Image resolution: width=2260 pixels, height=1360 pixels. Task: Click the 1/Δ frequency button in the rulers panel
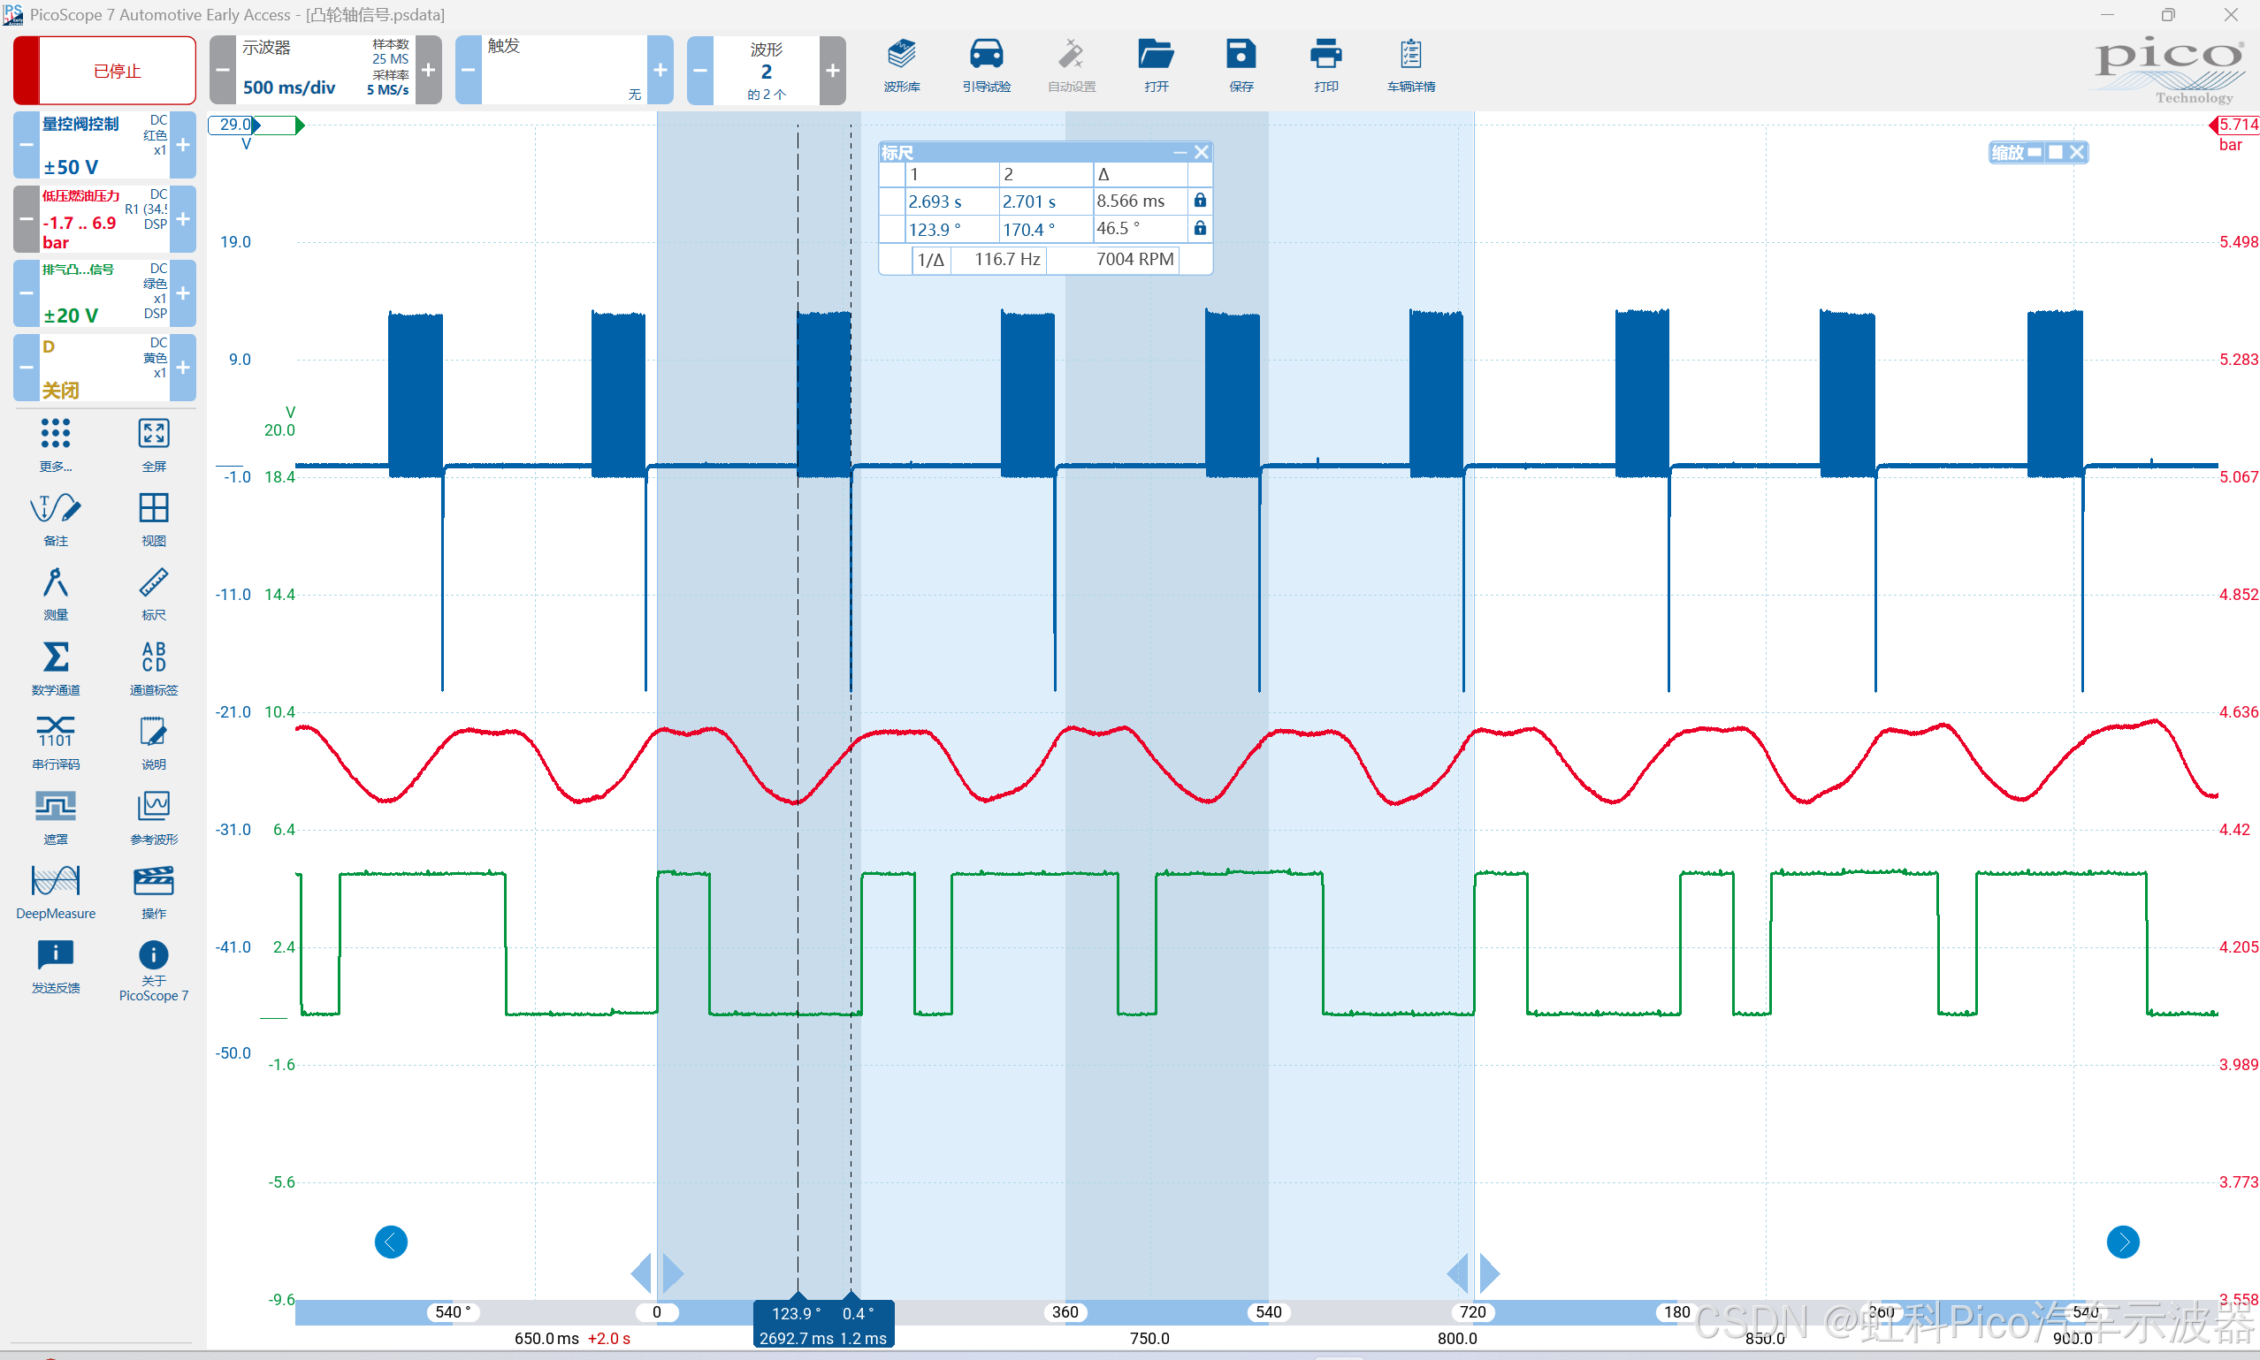coord(930,259)
